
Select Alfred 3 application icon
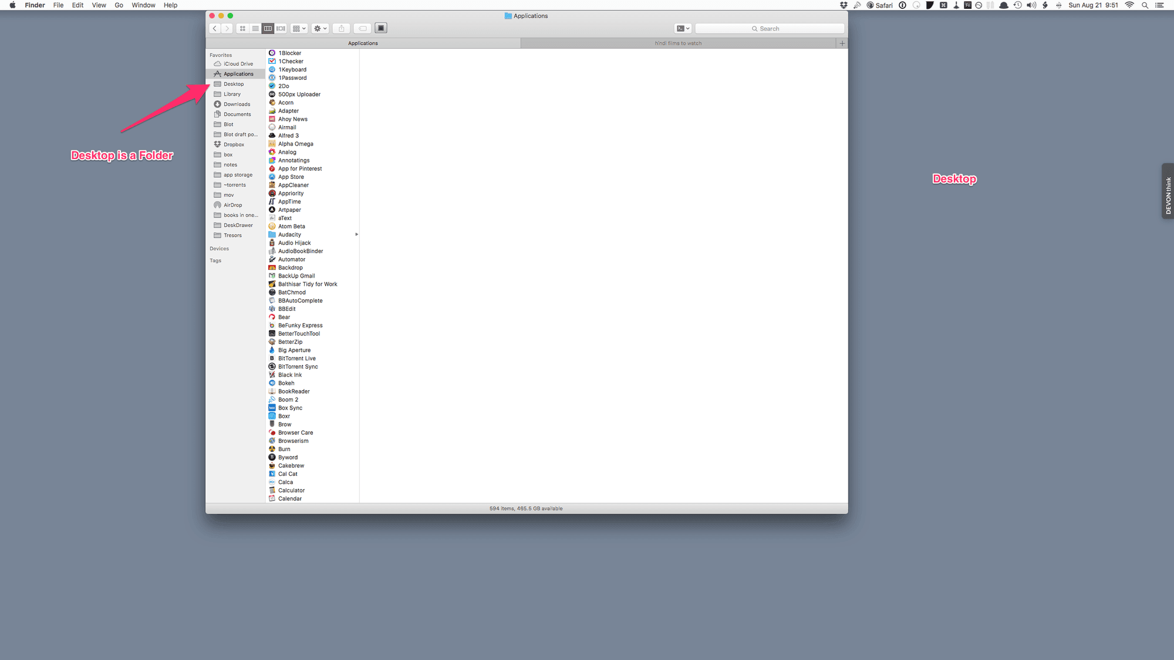tap(272, 136)
